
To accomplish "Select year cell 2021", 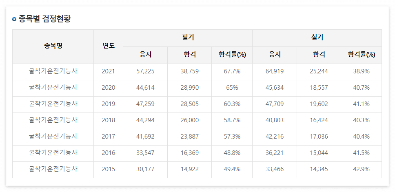I will [108, 71].
